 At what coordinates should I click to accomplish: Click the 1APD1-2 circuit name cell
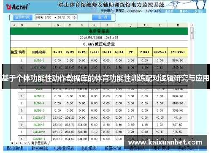click(39, 96)
